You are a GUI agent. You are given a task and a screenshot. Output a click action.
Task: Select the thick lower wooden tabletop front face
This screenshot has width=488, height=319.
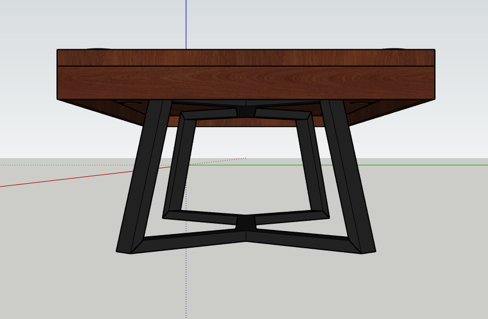(246, 83)
